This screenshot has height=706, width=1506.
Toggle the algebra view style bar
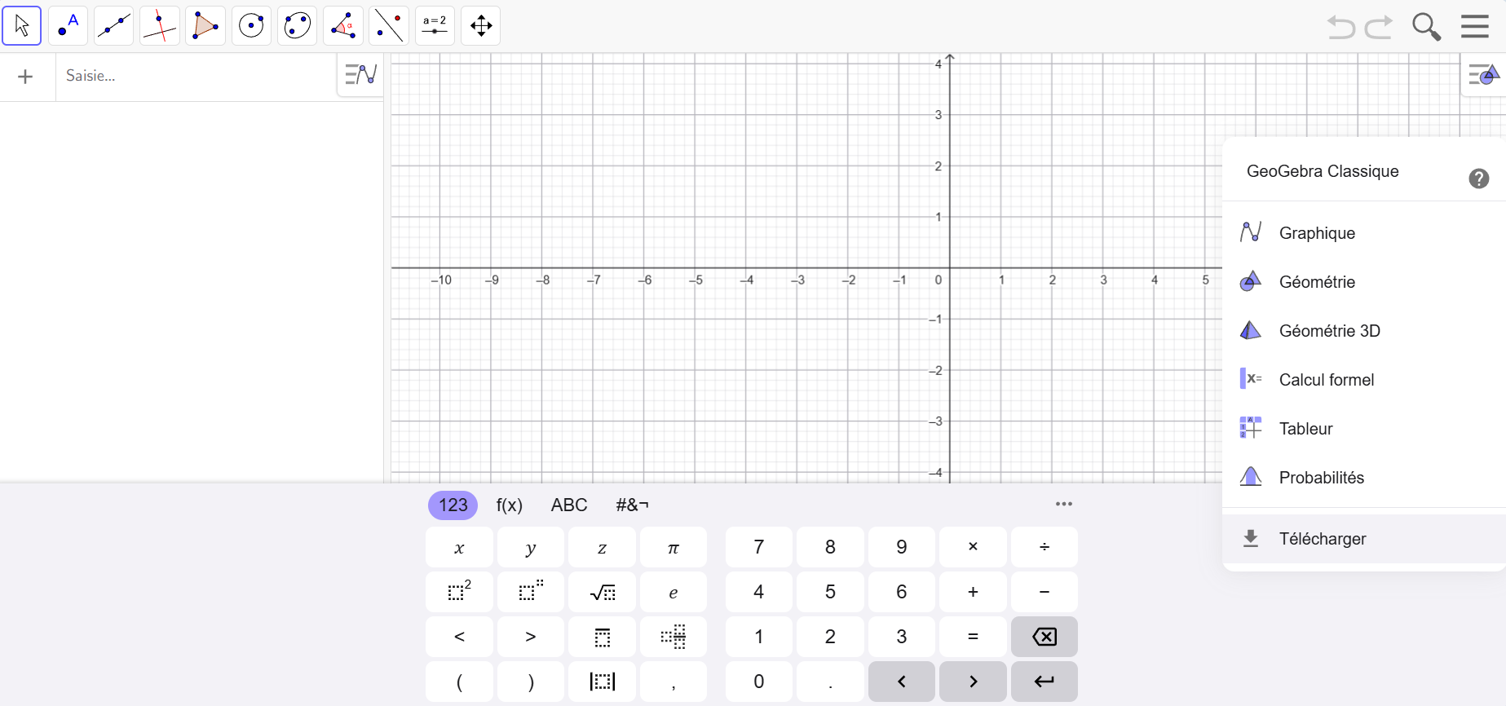[360, 75]
